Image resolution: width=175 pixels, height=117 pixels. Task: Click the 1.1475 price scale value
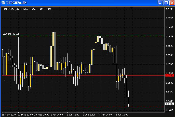(x=170, y=92)
